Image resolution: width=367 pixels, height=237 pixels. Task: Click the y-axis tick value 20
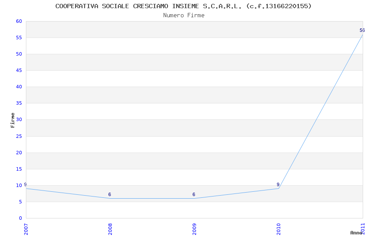(19, 153)
